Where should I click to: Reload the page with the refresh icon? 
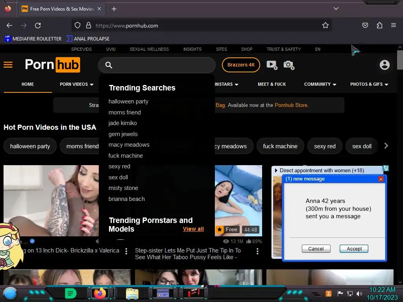(38, 26)
